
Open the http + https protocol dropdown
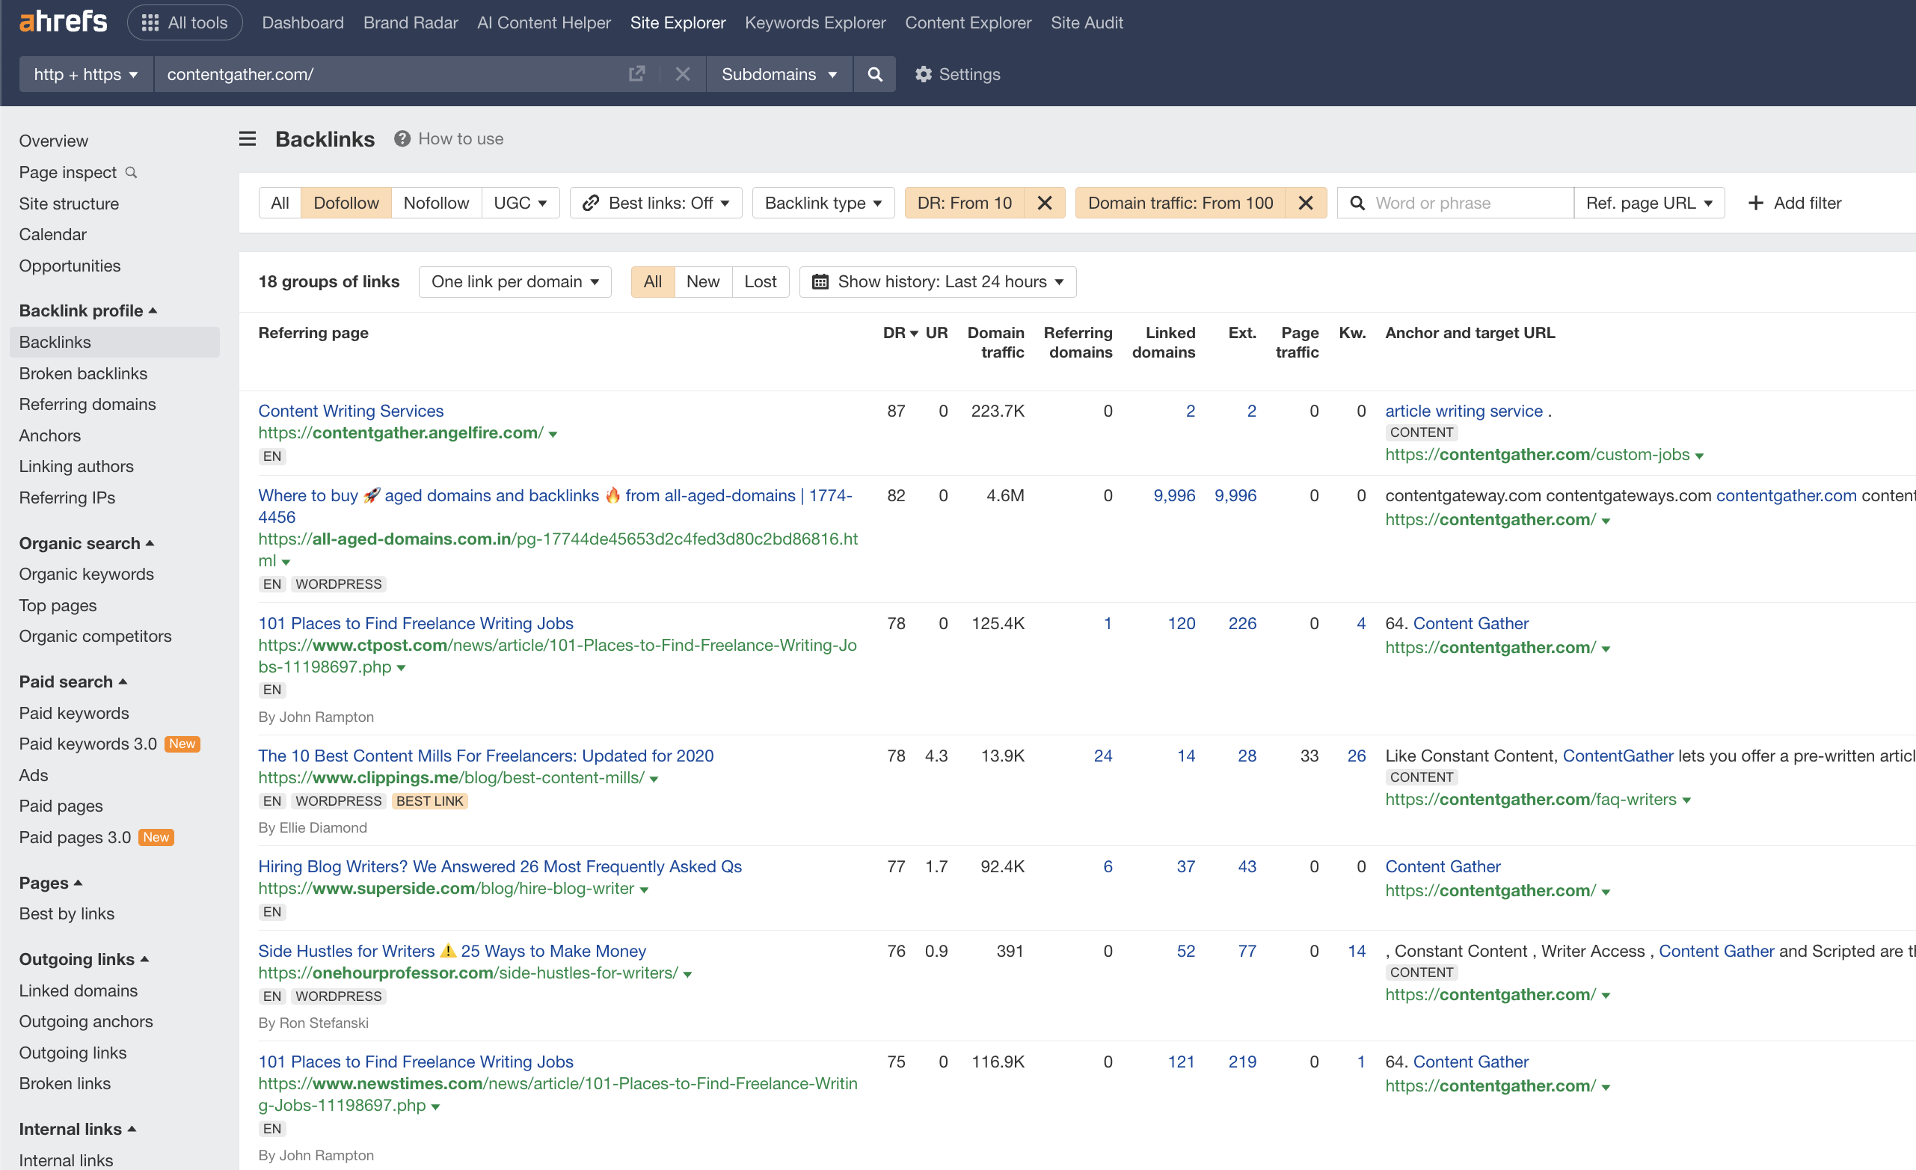pyautogui.click(x=85, y=74)
